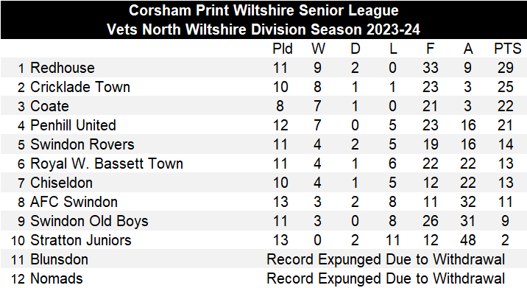Click Stratton Juniors team name
This screenshot has width=527, height=288.
[x=81, y=240]
